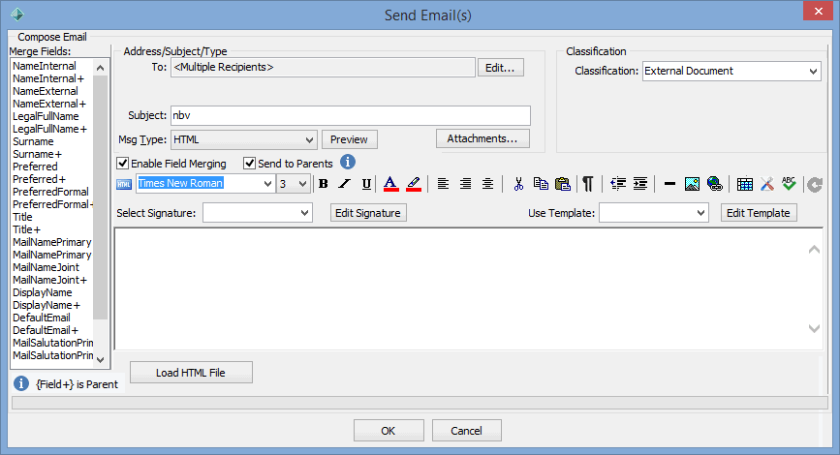Image resolution: width=840 pixels, height=455 pixels.
Task: Select DisplayName+ merge field
Action: [47, 305]
